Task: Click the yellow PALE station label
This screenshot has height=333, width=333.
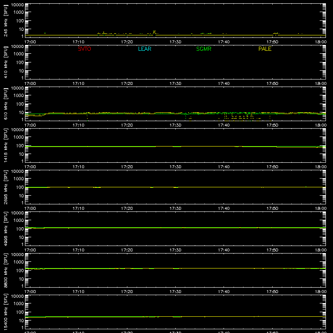Action: [x=265, y=49]
